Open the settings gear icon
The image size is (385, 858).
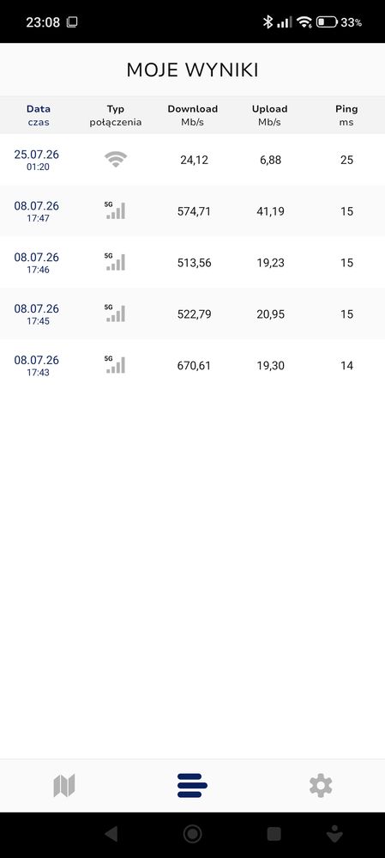tap(321, 786)
